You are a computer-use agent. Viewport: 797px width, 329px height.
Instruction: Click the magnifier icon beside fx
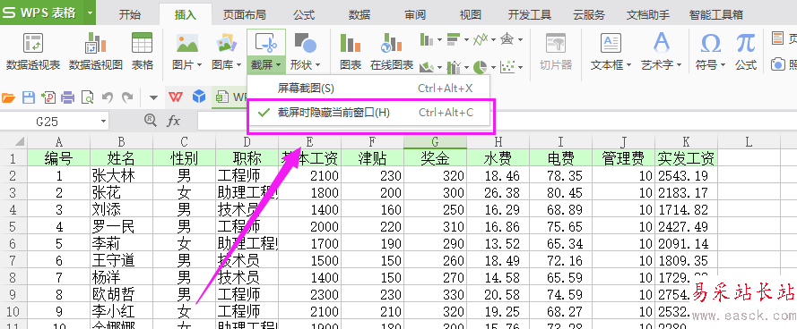point(151,120)
